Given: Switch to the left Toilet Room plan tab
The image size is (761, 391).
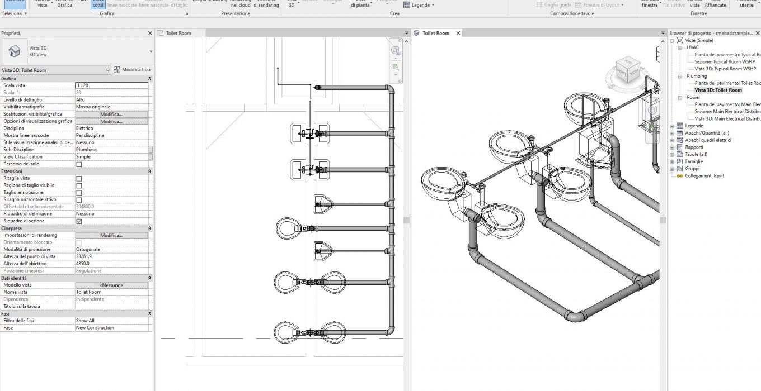Looking at the screenshot, I should pos(178,33).
